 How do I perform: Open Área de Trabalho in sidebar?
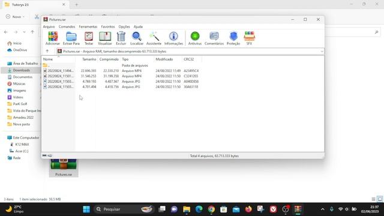pyautogui.click(x=23, y=64)
